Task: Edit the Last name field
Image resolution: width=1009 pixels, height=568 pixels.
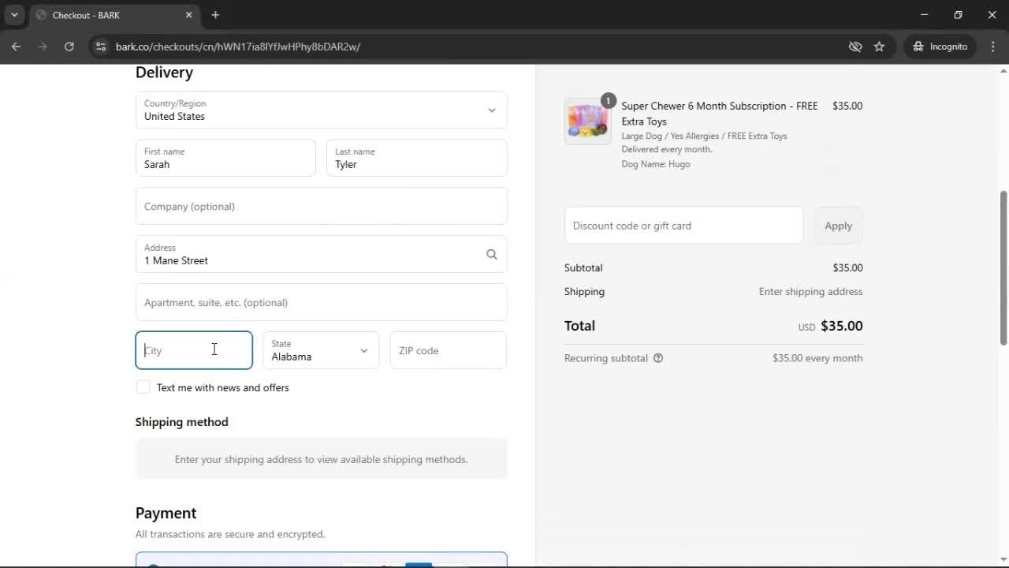Action: click(416, 158)
